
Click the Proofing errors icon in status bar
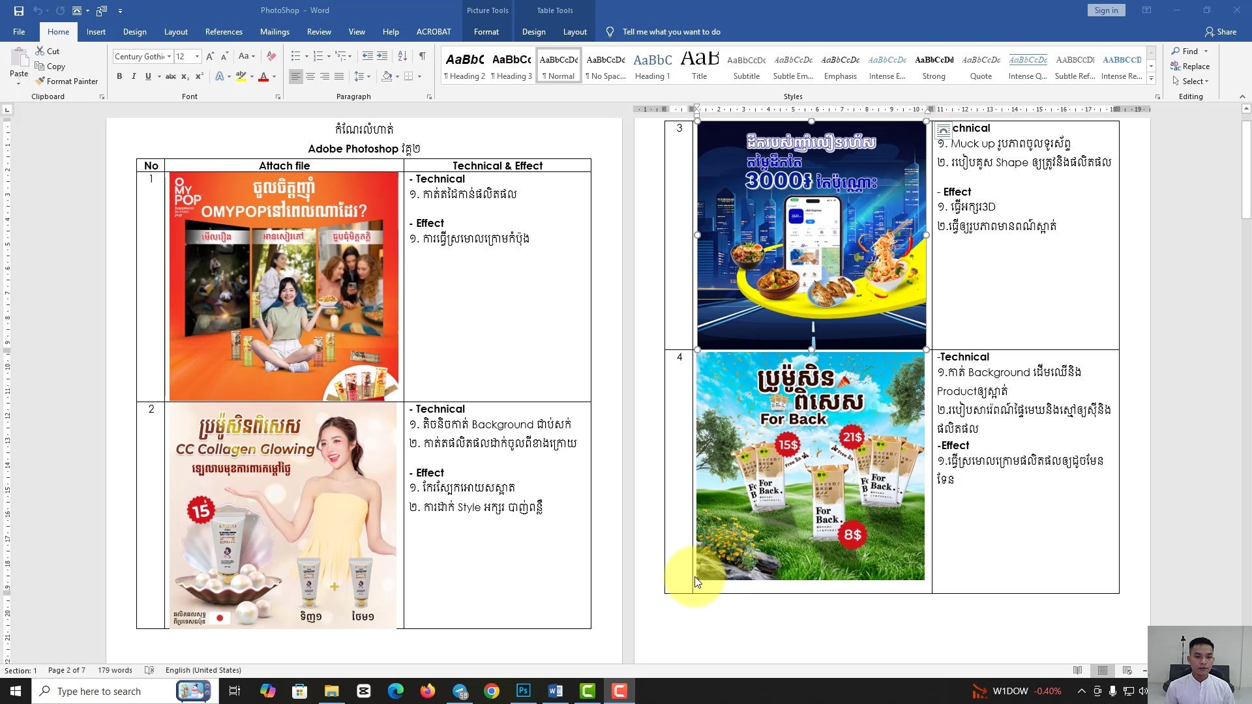[149, 670]
